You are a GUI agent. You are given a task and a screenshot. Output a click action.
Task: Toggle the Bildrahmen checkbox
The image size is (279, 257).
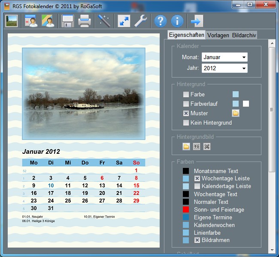tap(197, 240)
